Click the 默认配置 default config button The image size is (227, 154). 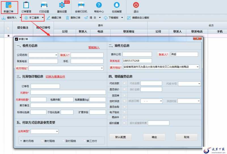click(120, 137)
